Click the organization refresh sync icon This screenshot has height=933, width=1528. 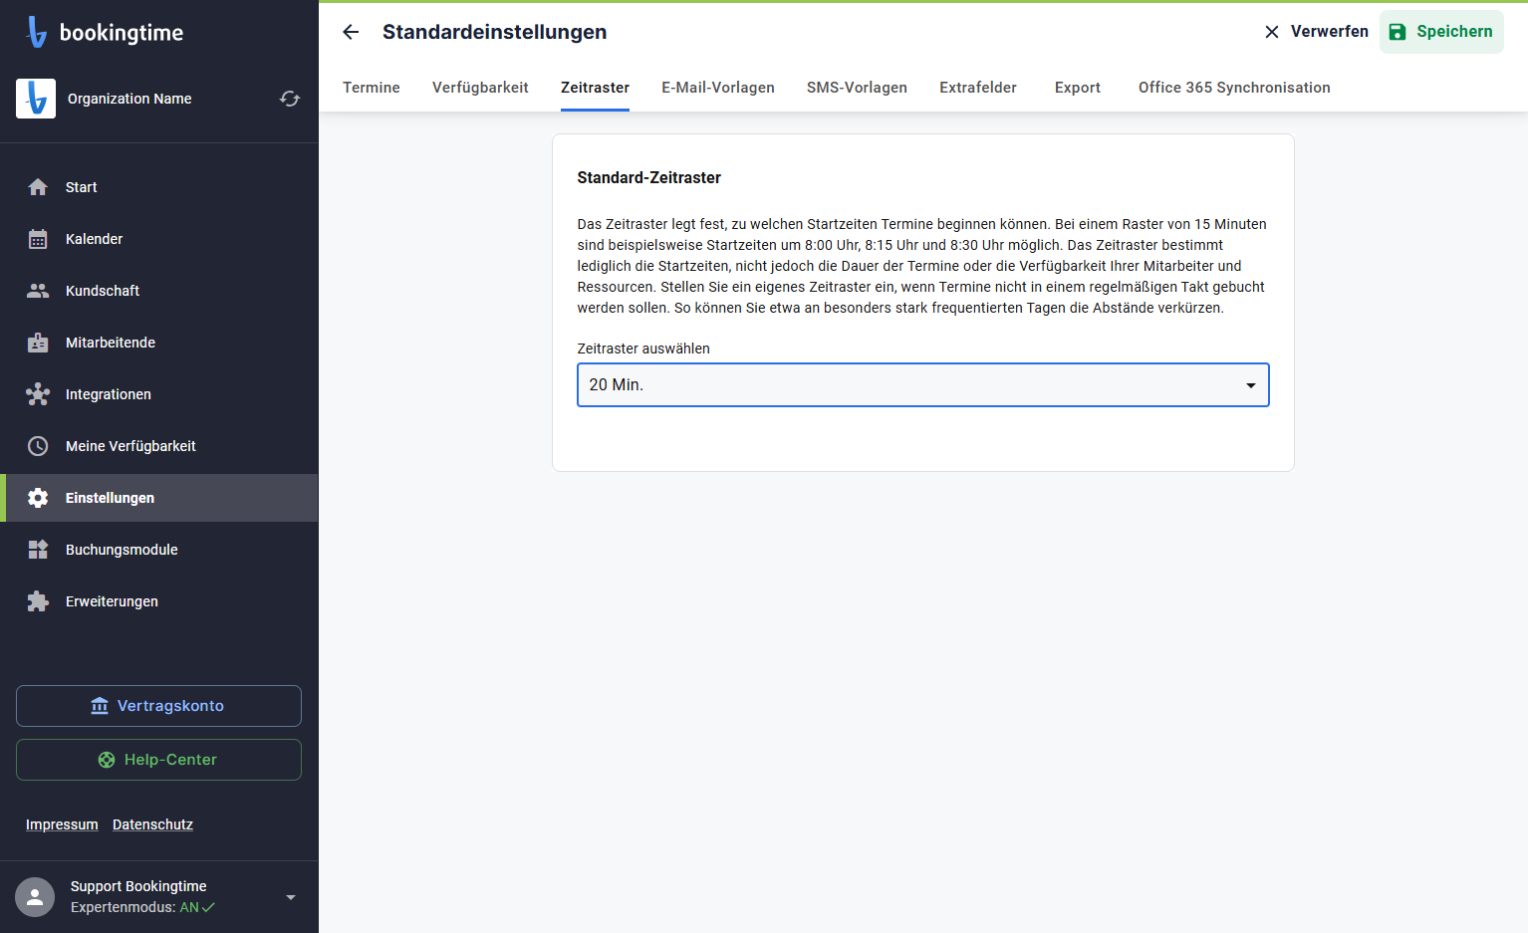click(290, 99)
